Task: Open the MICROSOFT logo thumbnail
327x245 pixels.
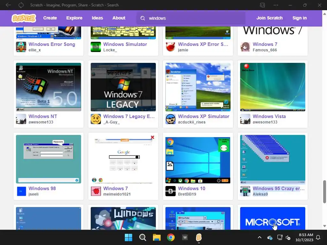Action: 273,218
